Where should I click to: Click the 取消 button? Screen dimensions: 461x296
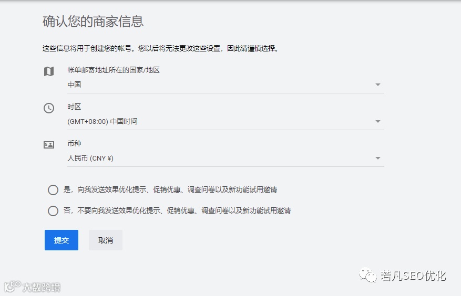[106, 240]
